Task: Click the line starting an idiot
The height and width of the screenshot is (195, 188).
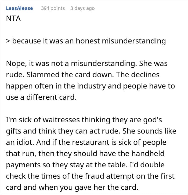Action: coord(86,142)
